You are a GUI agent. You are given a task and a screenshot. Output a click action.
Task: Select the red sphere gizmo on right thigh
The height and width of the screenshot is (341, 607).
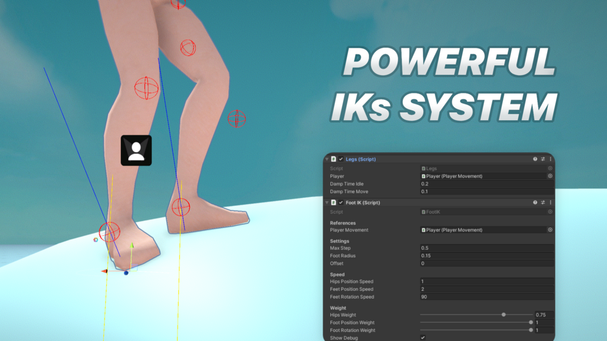188,48
